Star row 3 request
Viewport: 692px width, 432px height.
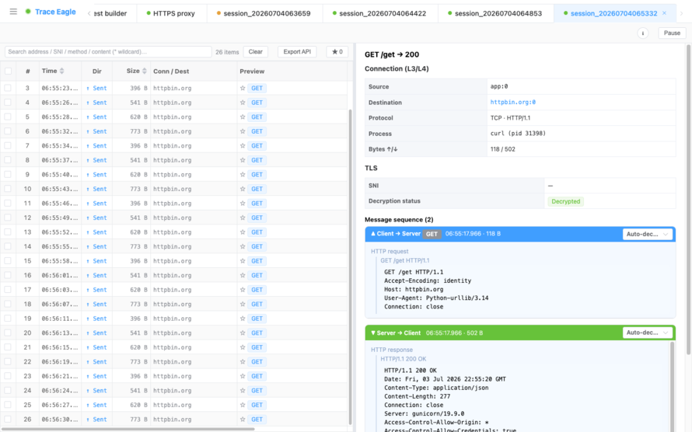pyautogui.click(x=243, y=88)
